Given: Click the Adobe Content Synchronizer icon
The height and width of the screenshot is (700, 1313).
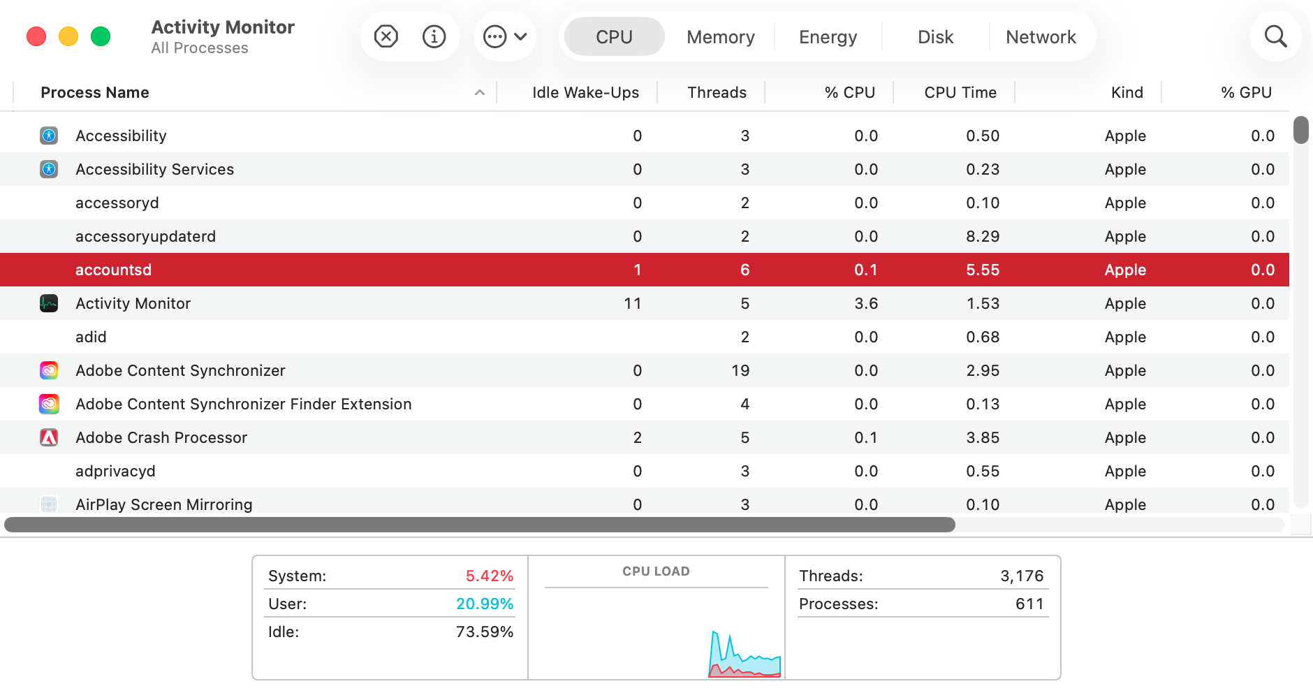Looking at the screenshot, I should (49, 370).
